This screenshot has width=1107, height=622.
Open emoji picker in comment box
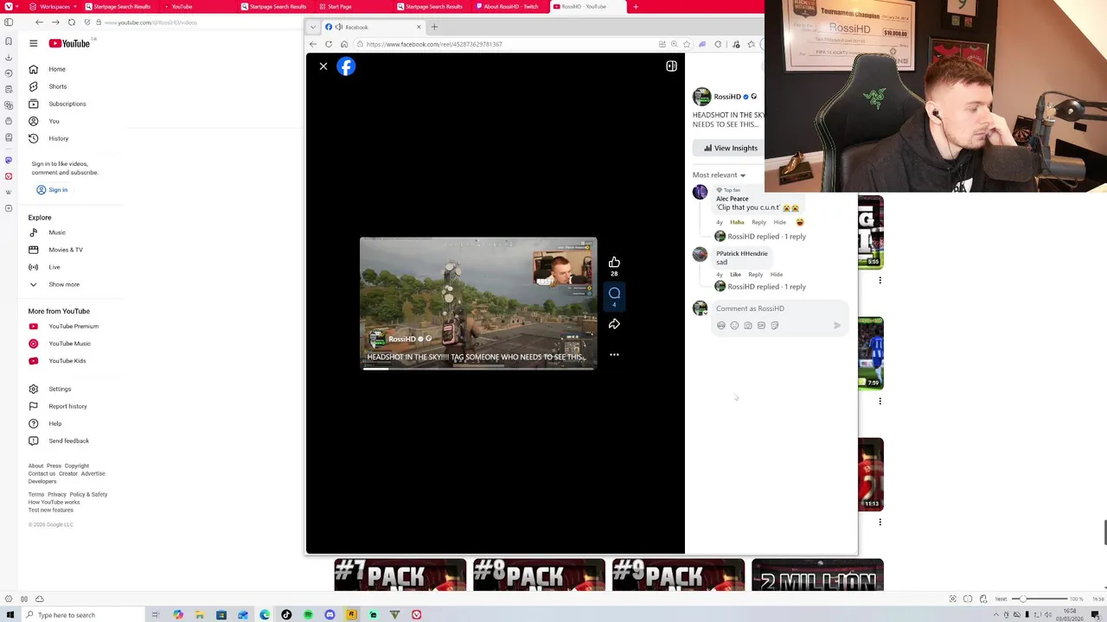pyautogui.click(x=734, y=326)
